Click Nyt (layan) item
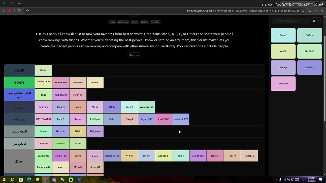 point(61,95)
